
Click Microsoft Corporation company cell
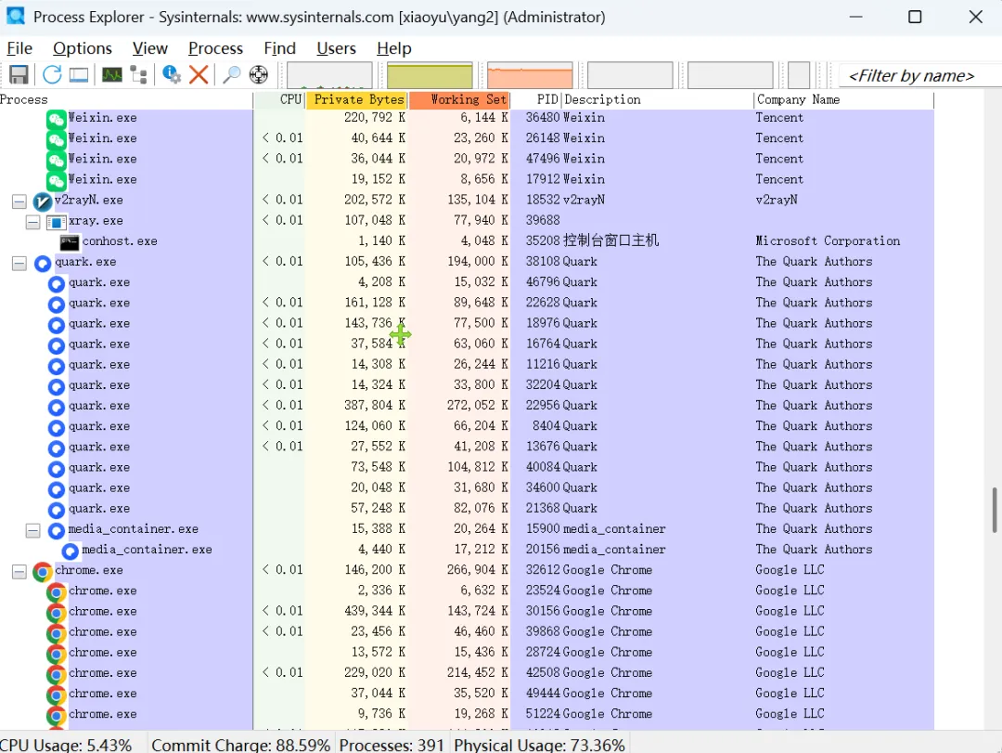coord(828,241)
